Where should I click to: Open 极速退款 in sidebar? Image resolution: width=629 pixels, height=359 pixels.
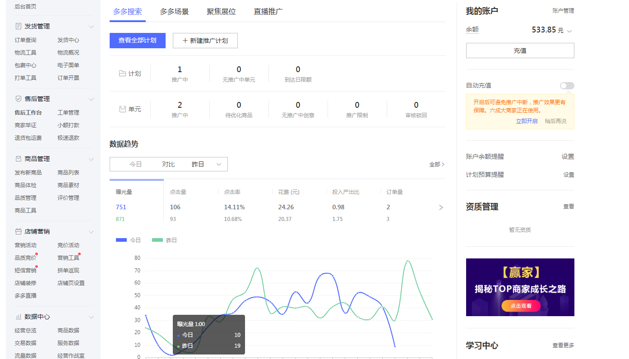(68, 138)
